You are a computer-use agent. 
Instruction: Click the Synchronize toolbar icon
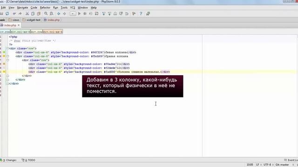pos(7,13)
